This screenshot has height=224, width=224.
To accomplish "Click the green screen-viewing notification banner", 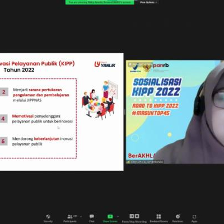I will coord(100,2).
